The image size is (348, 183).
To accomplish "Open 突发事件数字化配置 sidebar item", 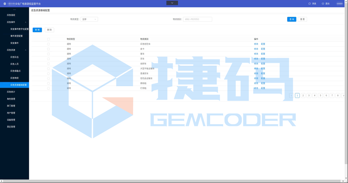I will click(x=19, y=29).
